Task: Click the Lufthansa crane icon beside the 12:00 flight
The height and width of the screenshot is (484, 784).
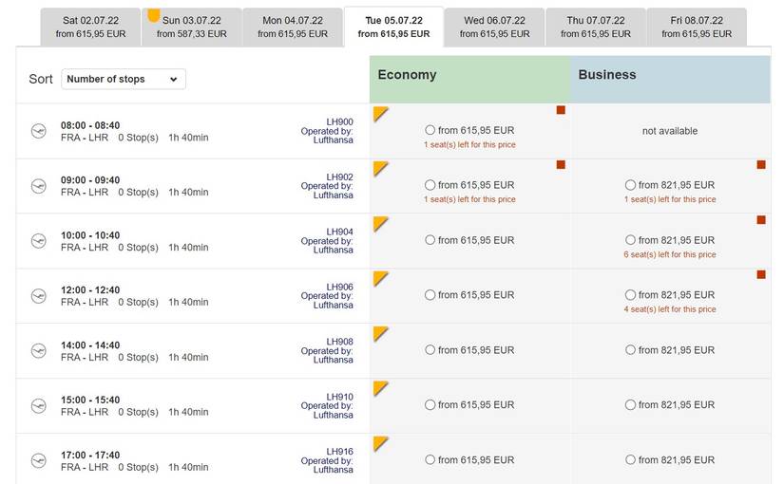Action: (38, 296)
